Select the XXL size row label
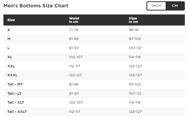Viewport: 188px width, 121px height. coord(11,66)
